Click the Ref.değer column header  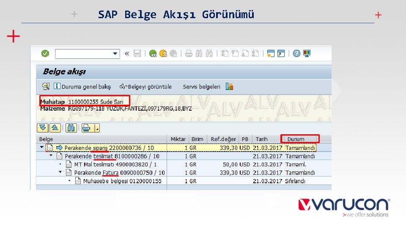[223, 139]
